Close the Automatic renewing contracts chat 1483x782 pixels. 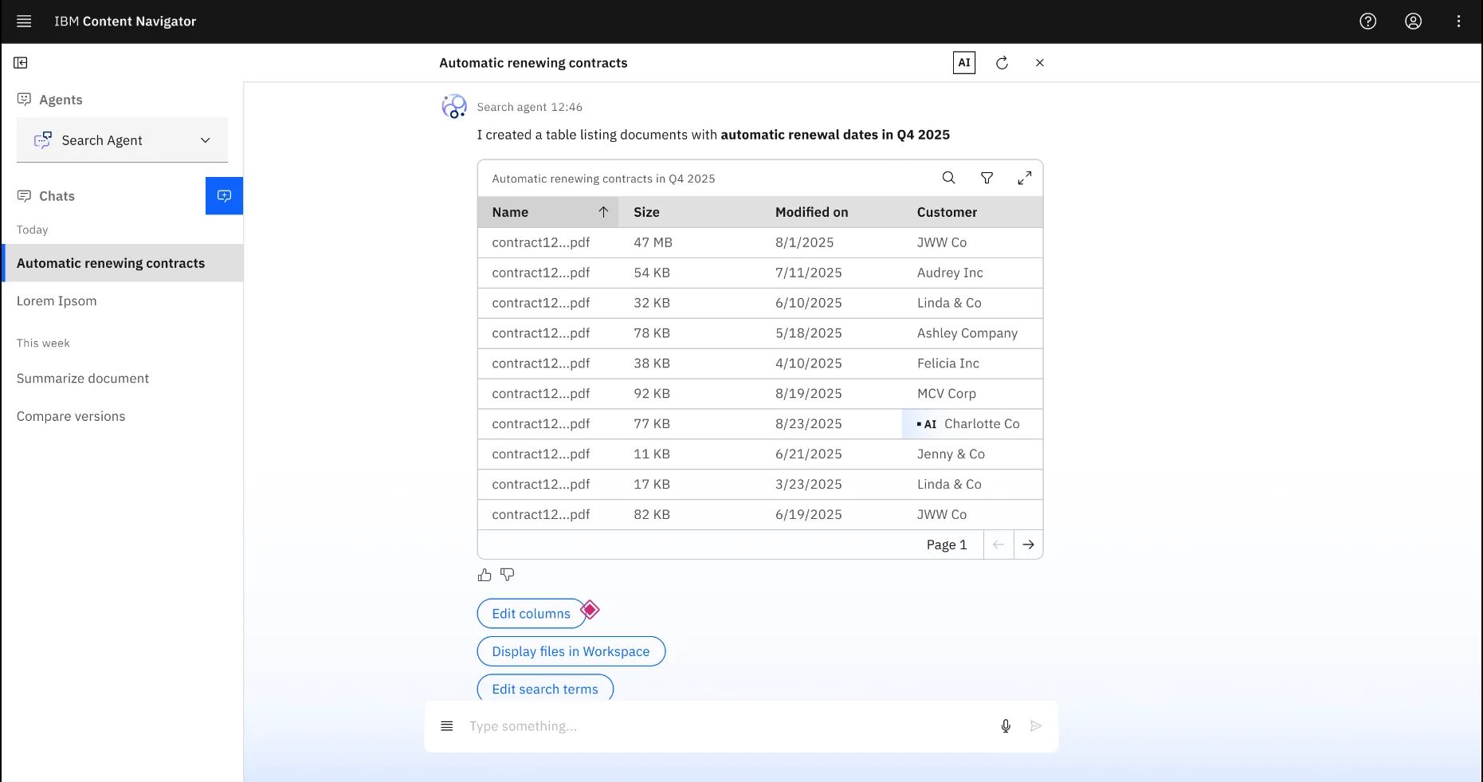click(1039, 63)
